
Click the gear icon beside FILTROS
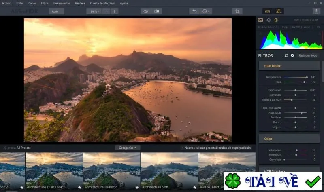292,55
